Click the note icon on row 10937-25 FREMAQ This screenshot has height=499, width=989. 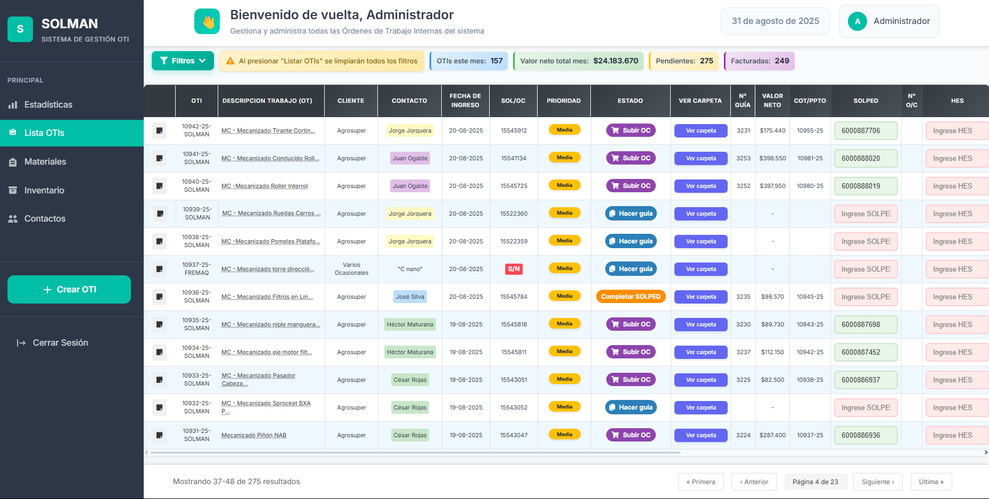(159, 269)
